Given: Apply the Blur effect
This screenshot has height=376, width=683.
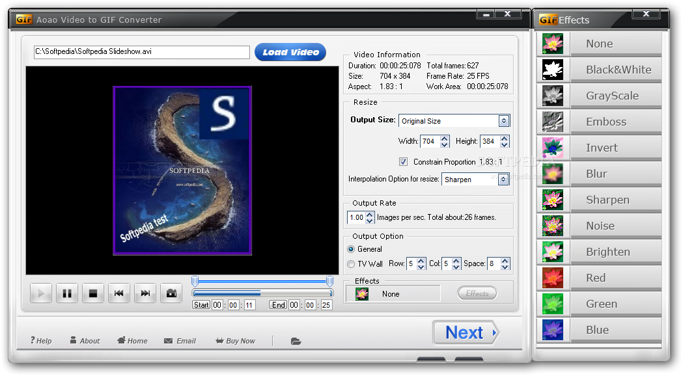Looking at the screenshot, I should 616,174.
